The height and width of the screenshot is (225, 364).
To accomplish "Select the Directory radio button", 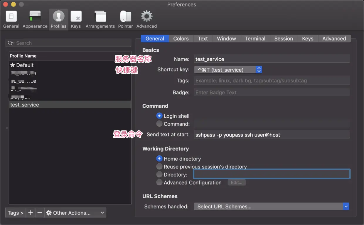I will pyautogui.click(x=159, y=175).
